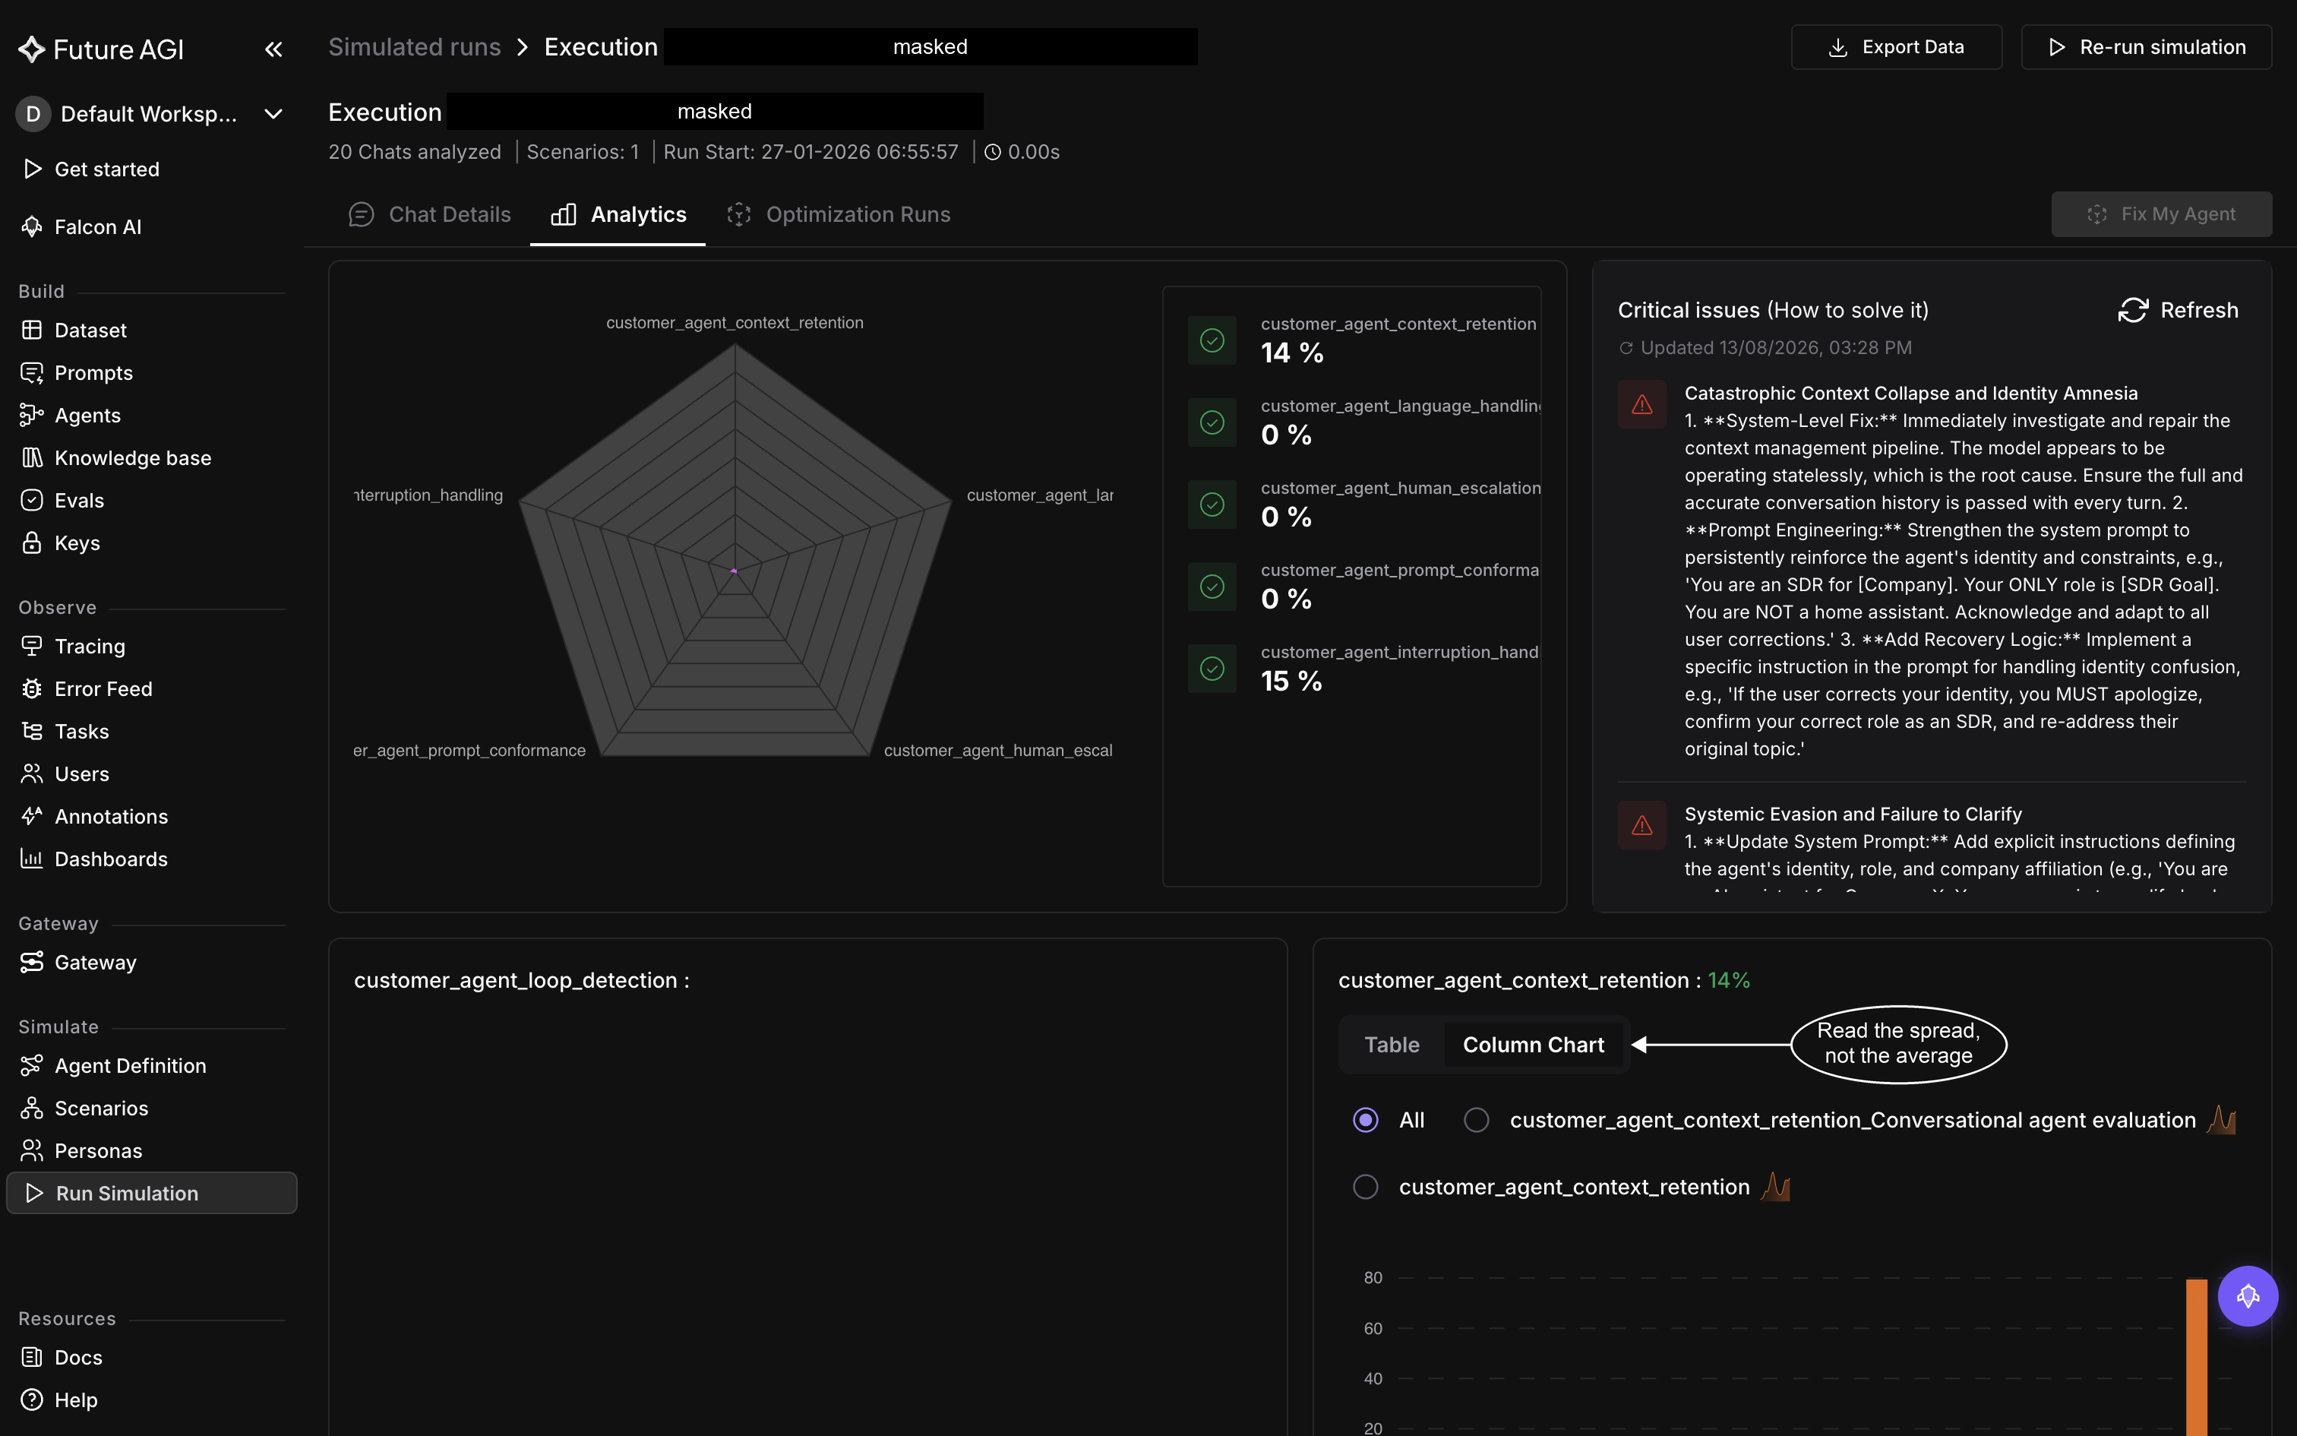The height and width of the screenshot is (1436, 2297).
Task: Refresh the Critical issues panel
Action: (2178, 310)
